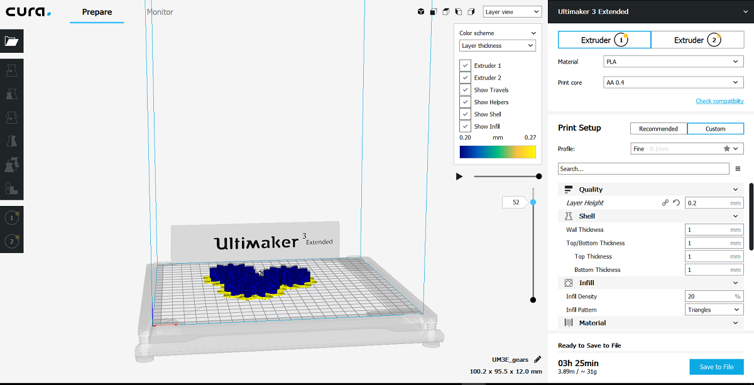
Task: Click the Shell category icon
Action: point(569,216)
